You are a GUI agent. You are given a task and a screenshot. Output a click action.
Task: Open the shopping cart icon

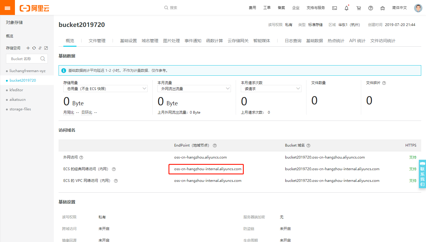pos(358,8)
